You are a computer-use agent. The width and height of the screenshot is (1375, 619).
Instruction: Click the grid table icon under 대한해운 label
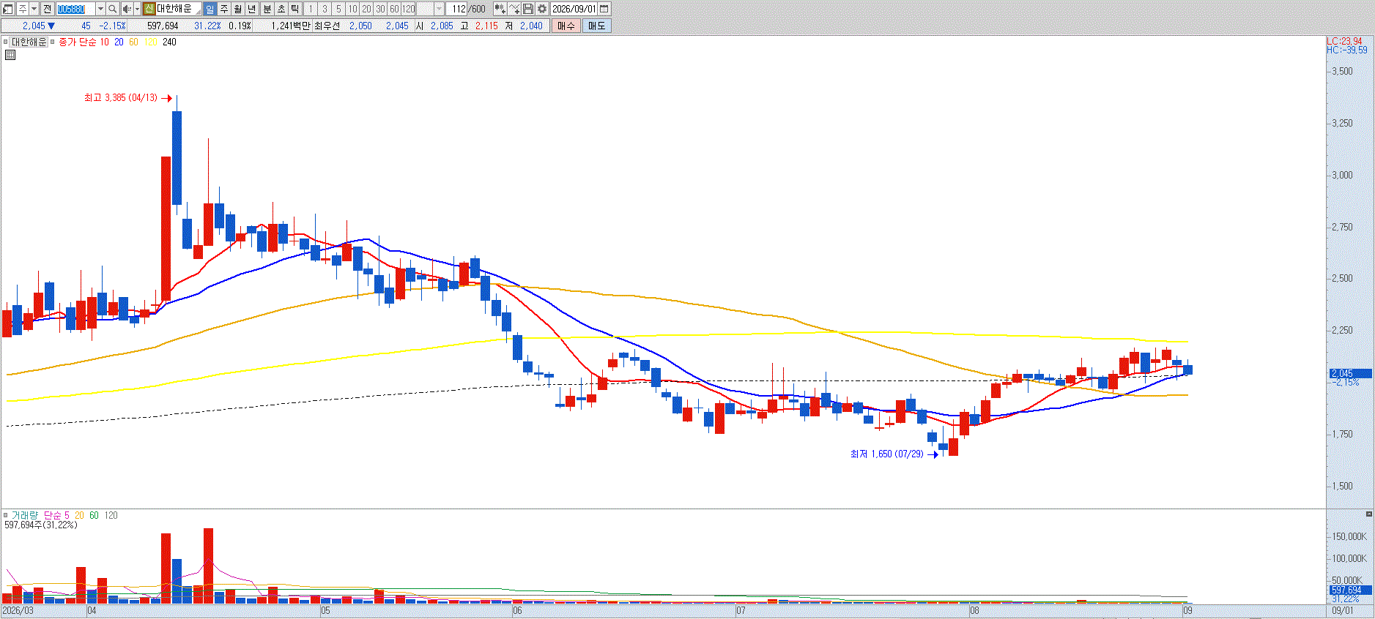pos(10,54)
